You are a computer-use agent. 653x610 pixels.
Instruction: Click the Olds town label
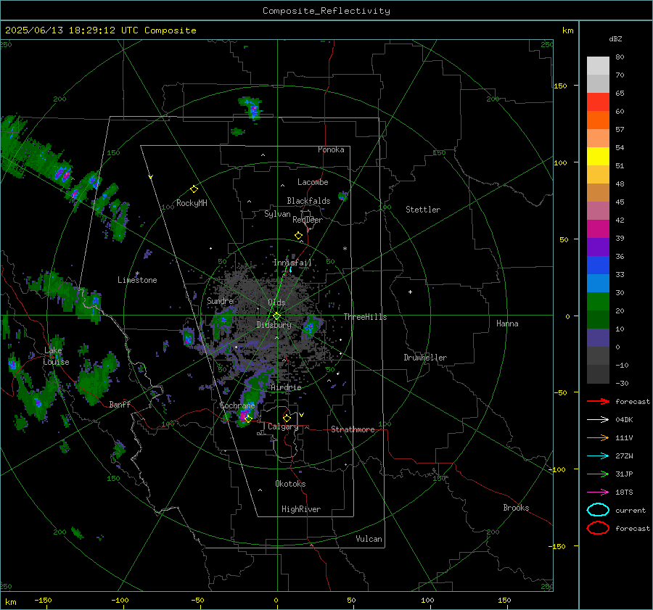[x=276, y=302]
